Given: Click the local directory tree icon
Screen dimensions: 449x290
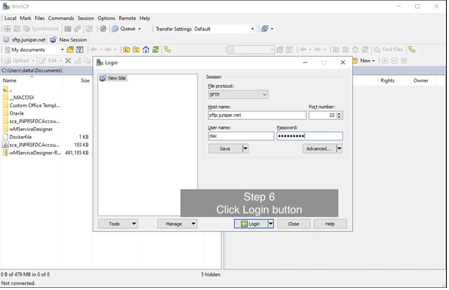Looking at the screenshot, I should [x=168, y=50].
